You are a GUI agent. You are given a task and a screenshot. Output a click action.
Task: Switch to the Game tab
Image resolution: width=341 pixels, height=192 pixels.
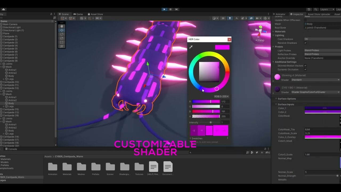coord(78,14)
